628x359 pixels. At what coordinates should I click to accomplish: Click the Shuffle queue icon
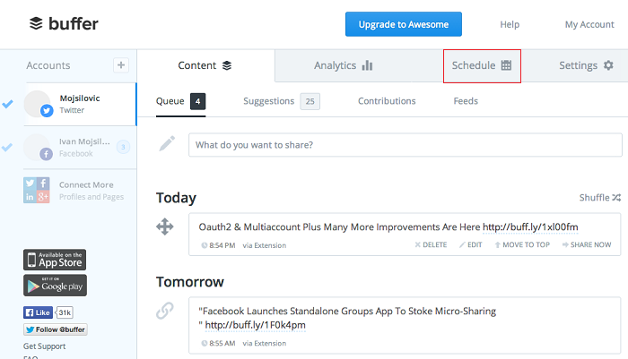[616, 197]
